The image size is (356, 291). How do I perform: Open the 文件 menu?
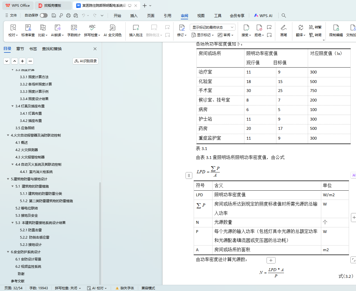(11, 15)
